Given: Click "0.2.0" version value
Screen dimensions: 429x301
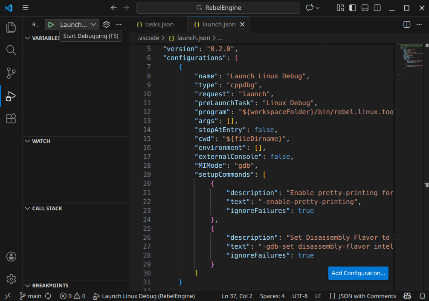Looking at the screenshot, I should click(x=220, y=49).
